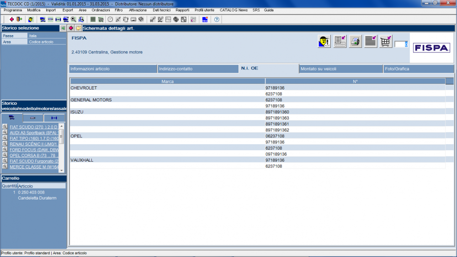Click the printer icon in article header

[x=356, y=42]
